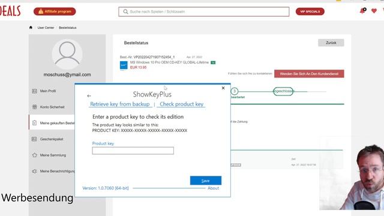Open Meine Benachrichtigungen in sidebar
384x216 pixels.
[57, 171]
